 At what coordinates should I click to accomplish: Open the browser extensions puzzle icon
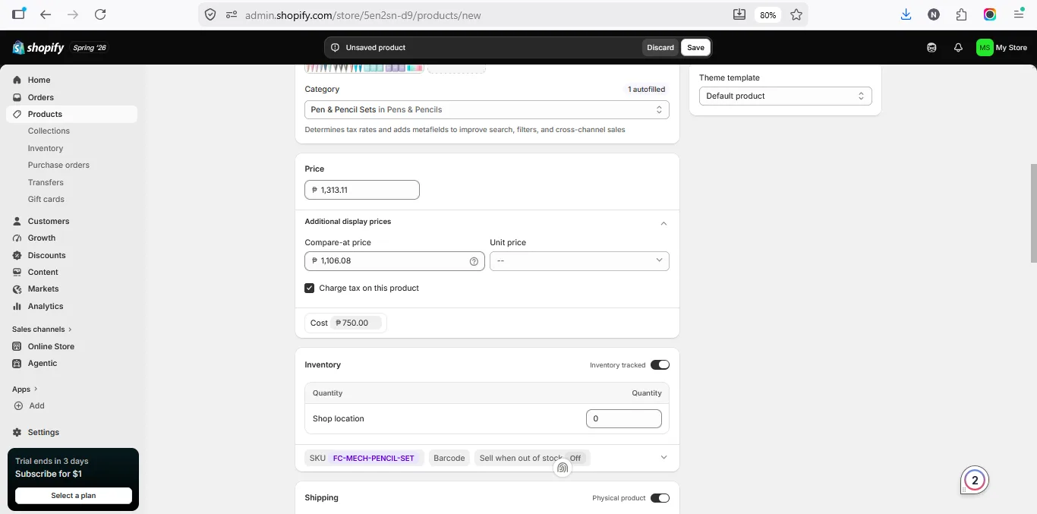[x=962, y=14]
